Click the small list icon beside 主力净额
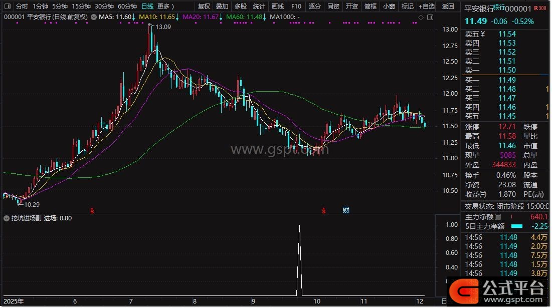 (x=498, y=217)
